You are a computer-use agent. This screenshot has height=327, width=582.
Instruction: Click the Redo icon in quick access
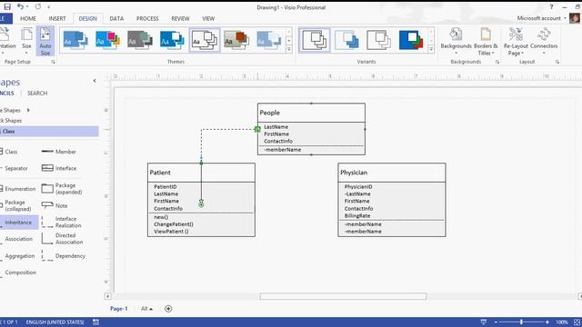pyautogui.click(x=38, y=6)
